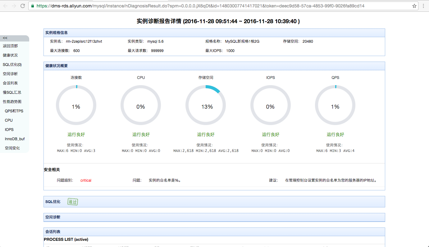Click storage space value 20480
Viewport: 429px width, 247px height.
point(308,41)
